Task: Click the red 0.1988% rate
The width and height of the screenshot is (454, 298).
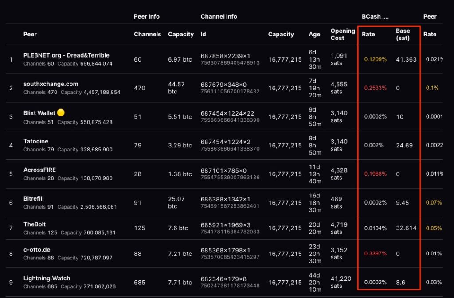Action: 375,174
